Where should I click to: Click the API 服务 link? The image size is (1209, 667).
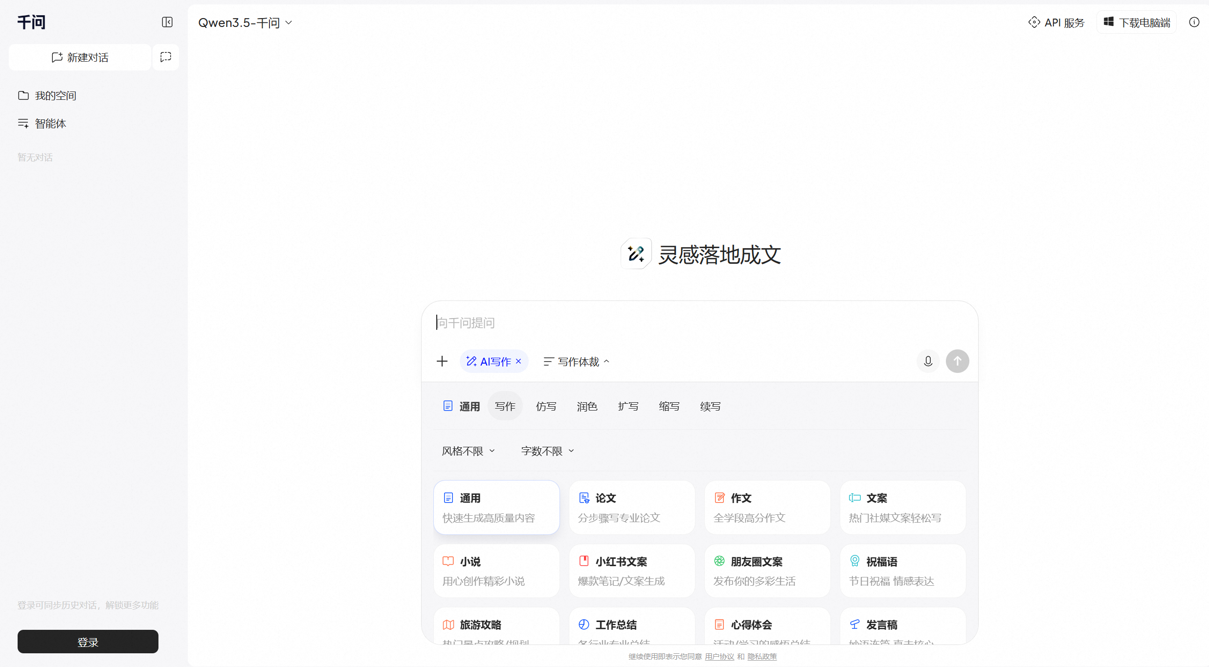(1056, 23)
